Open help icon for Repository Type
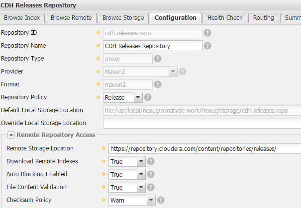 pyautogui.click(x=158, y=59)
